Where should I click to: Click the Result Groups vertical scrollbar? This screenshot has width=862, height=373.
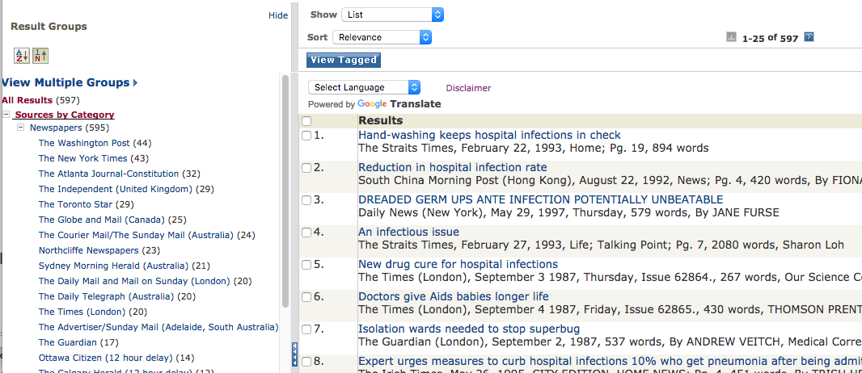pyautogui.click(x=285, y=192)
